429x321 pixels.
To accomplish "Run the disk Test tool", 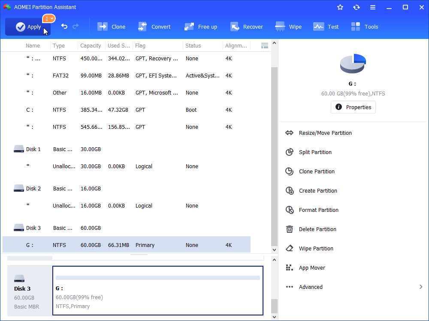I will pyautogui.click(x=326, y=27).
